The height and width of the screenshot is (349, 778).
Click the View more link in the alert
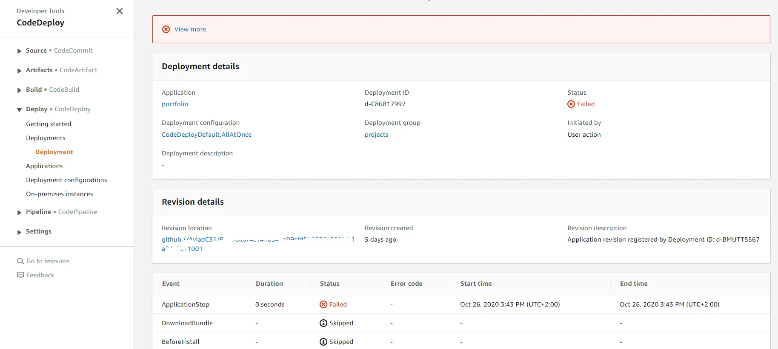click(191, 29)
